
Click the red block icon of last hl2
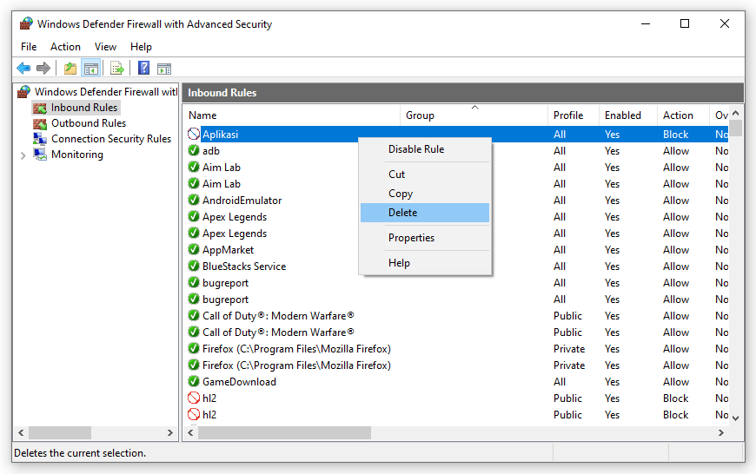(194, 414)
